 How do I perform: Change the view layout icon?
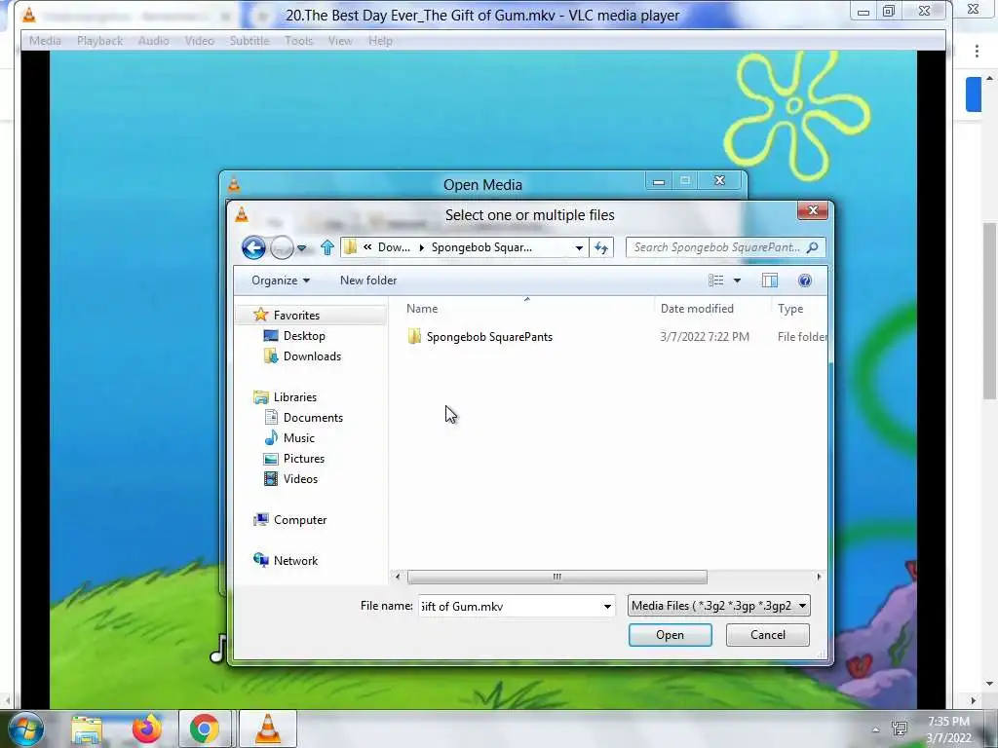click(716, 280)
